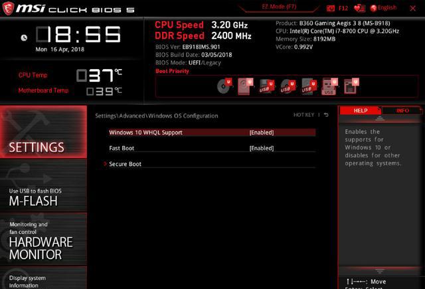The width and height of the screenshot is (425, 289).
Task: Click the HOT KEY label
Action: coord(303,115)
